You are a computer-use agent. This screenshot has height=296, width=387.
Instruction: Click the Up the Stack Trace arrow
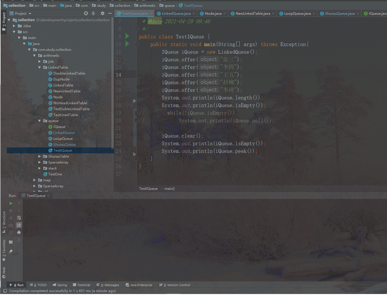19,203
